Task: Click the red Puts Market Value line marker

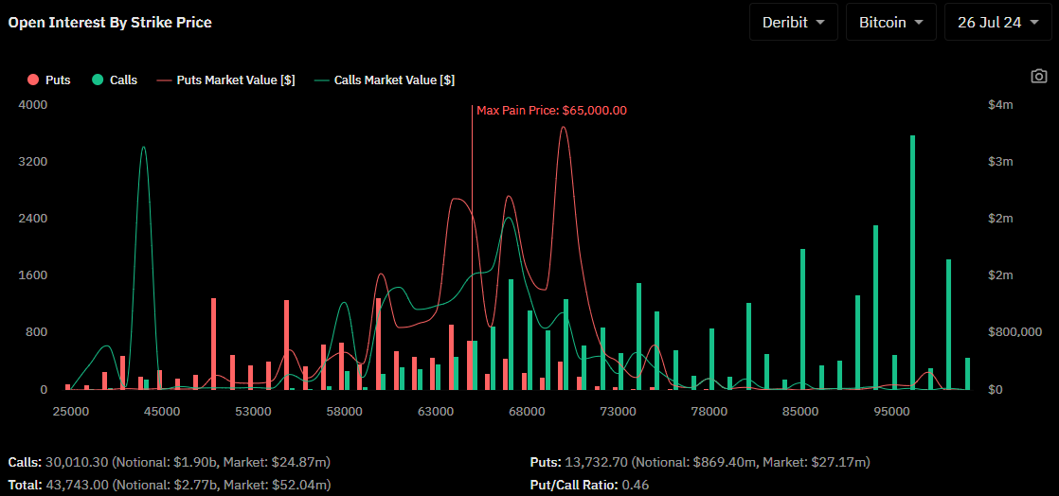Action: pos(164,80)
